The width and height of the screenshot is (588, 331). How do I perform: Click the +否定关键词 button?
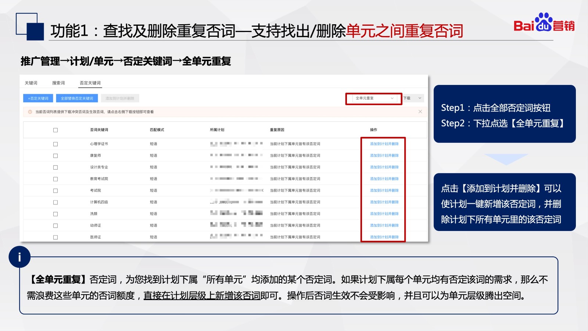(x=38, y=99)
